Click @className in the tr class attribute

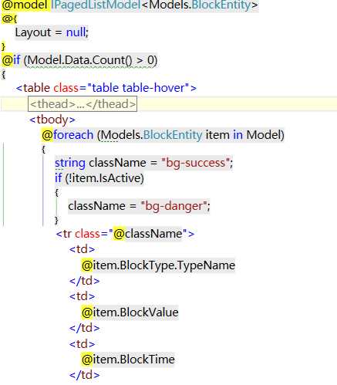148,234
